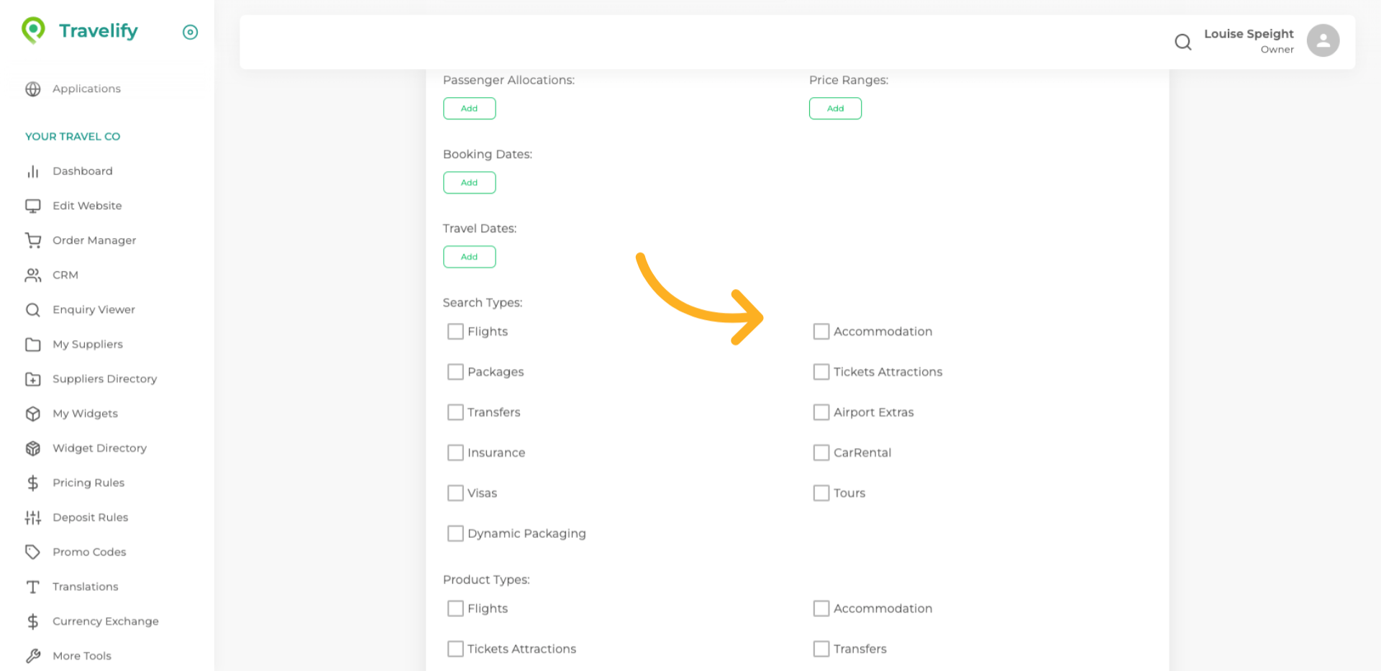
Task: Check the Tours checkbox
Action: [x=821, y=493]
